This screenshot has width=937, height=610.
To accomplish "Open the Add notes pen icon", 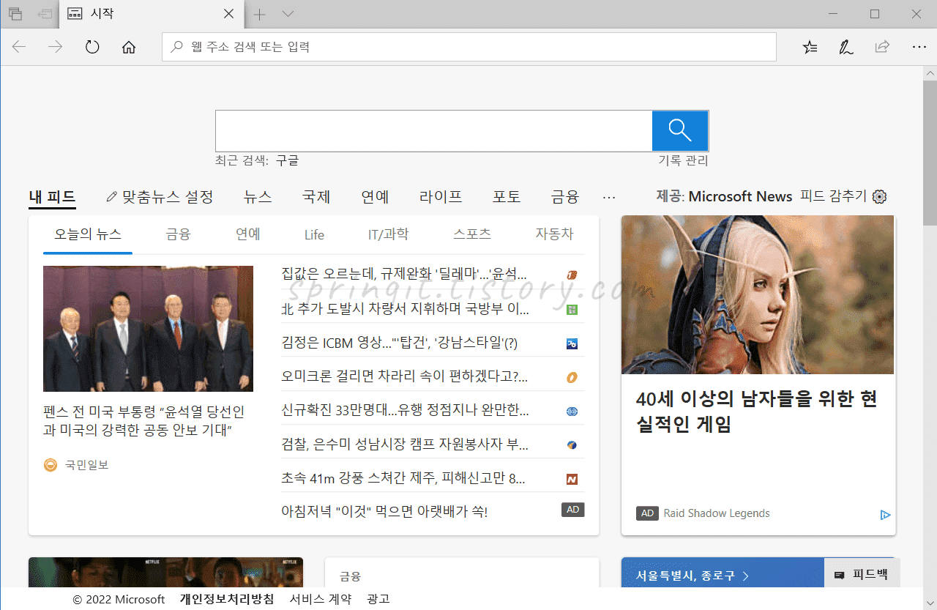I will (x=846, y=47).
